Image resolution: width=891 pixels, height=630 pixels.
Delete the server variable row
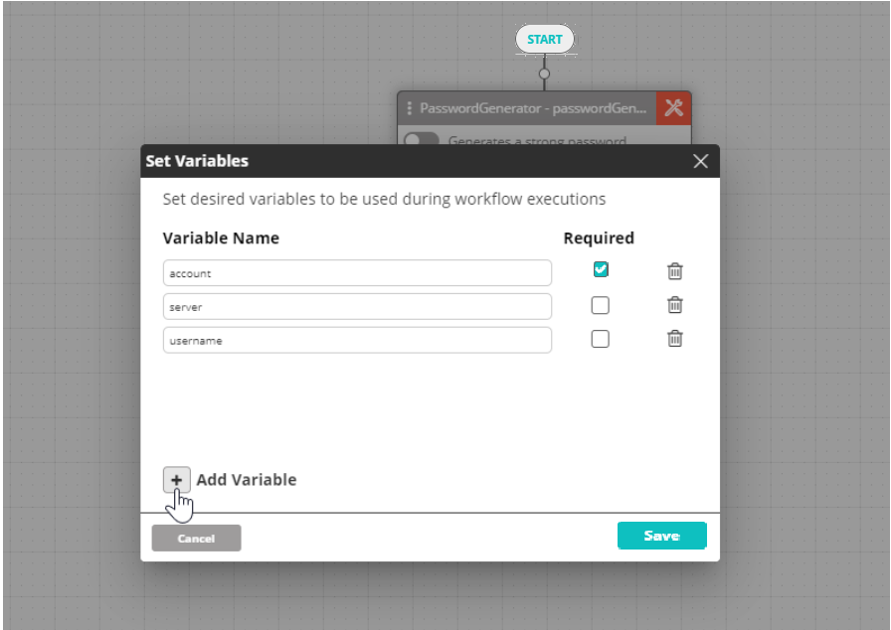(674, 305)
